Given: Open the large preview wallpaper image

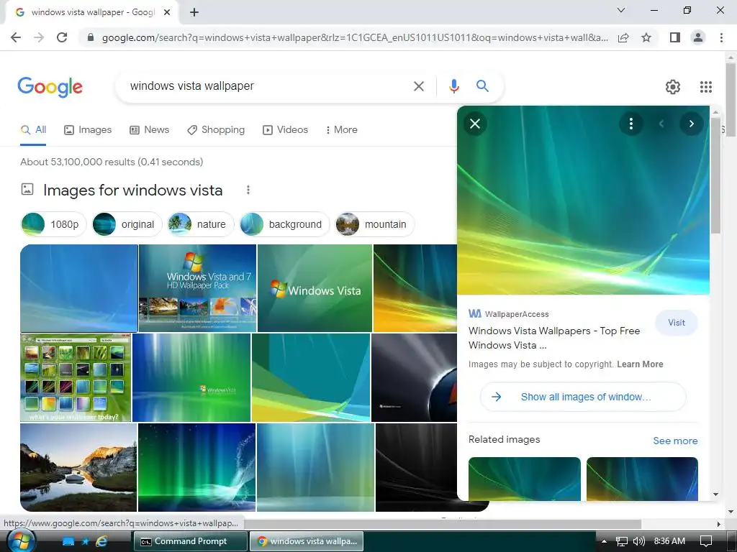Looking at the screenshot, I should click(583, 200).
